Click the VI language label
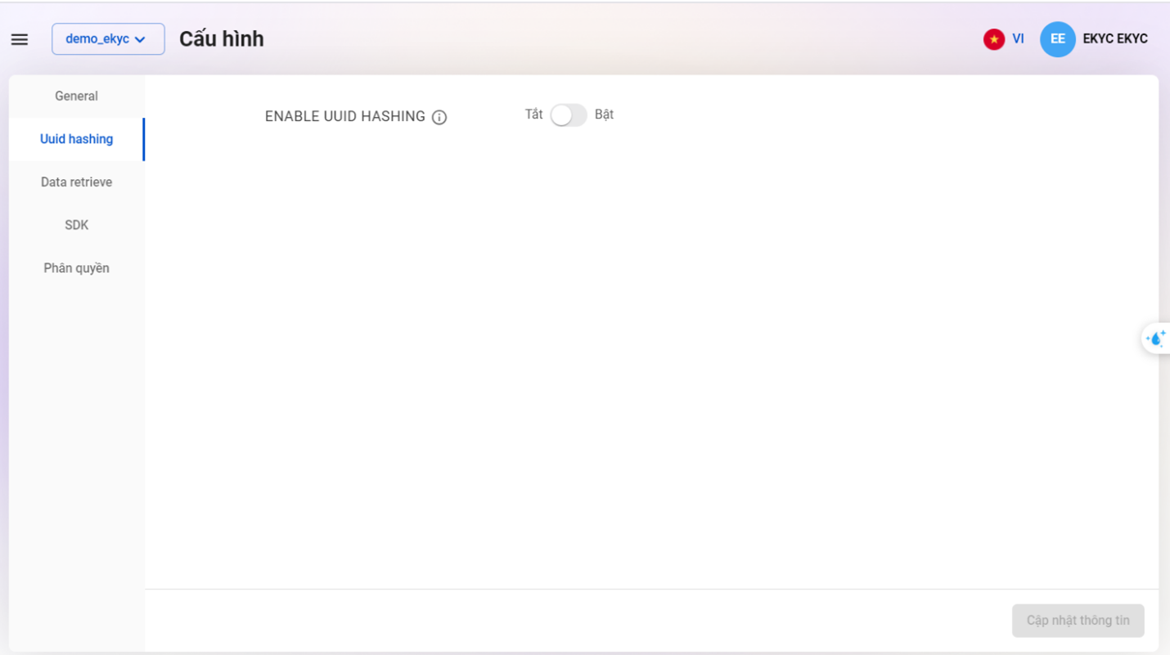This screenshot has height=655, width=1170. pos(1017,38)
